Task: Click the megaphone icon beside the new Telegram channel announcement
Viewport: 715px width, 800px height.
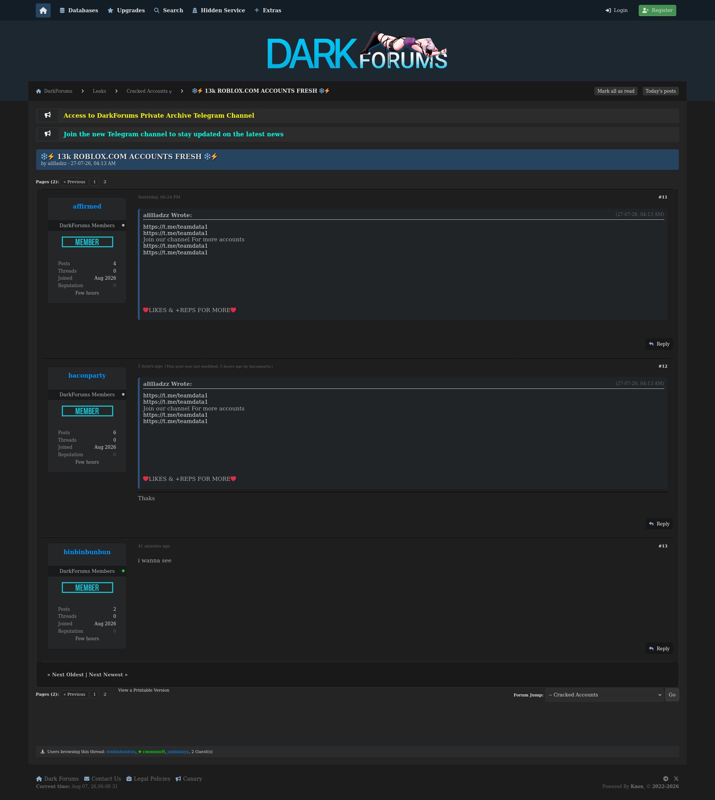Action: 48,134
